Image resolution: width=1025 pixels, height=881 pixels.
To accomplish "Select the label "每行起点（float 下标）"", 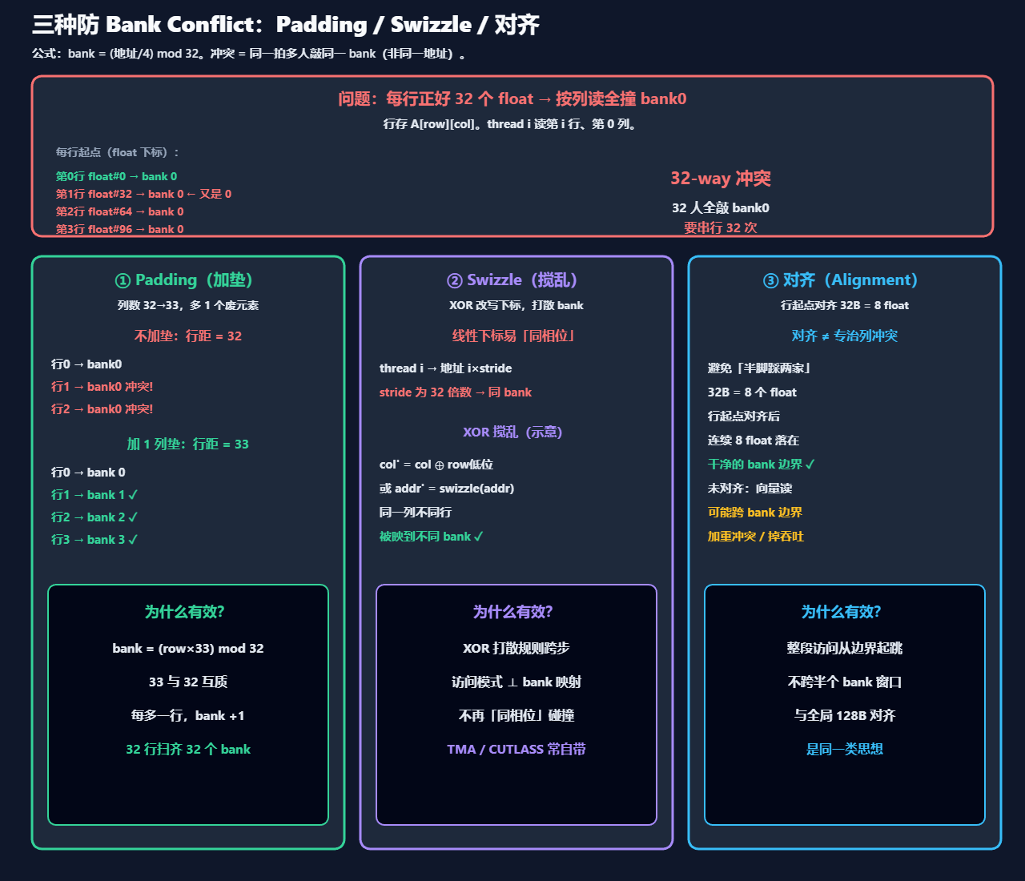I will [x=118, y=152].
